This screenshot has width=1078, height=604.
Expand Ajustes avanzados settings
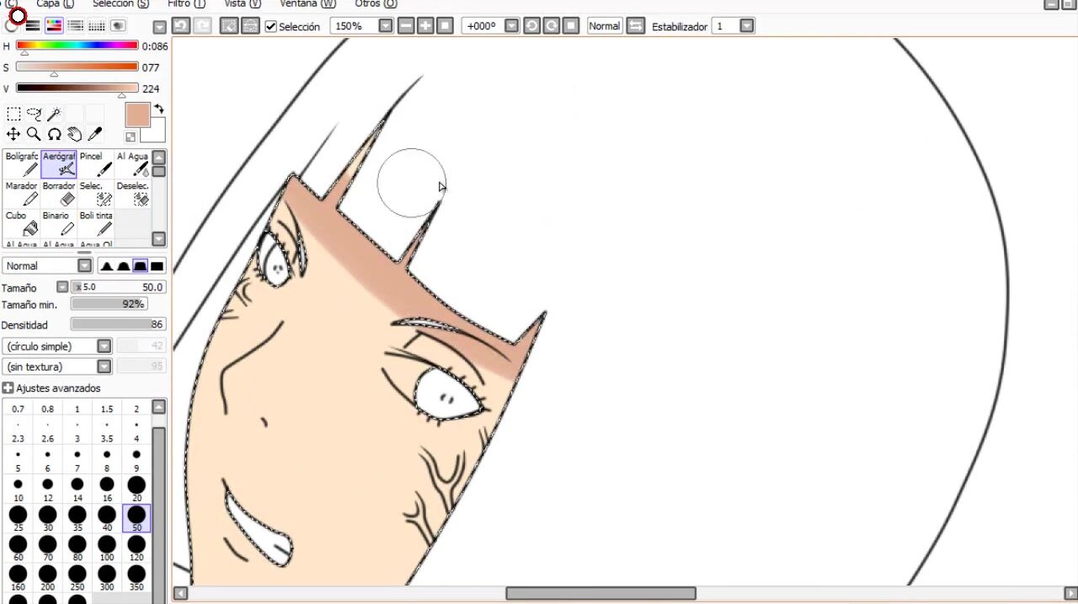(8, 388)
